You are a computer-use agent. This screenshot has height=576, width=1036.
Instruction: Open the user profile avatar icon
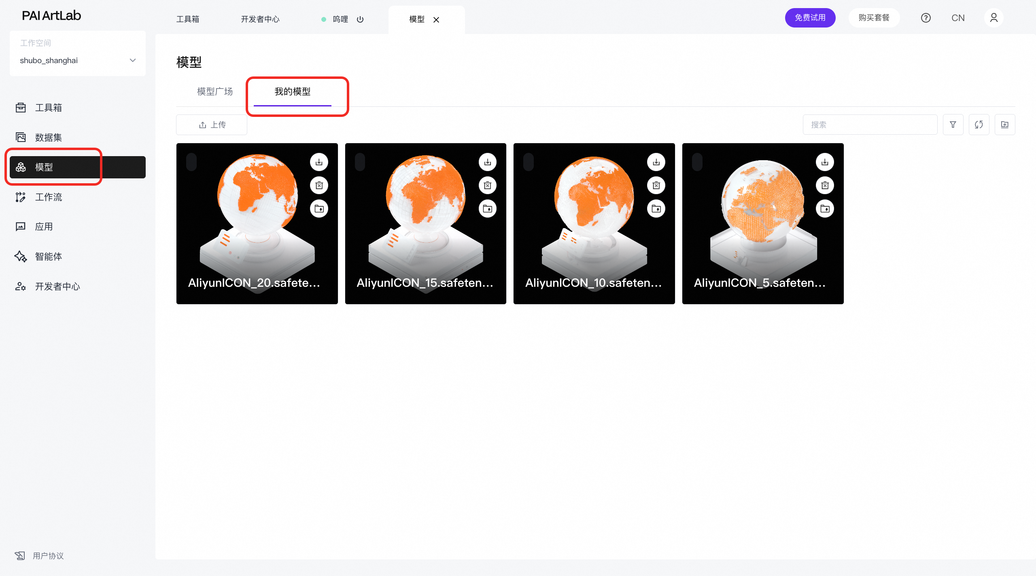(x=994, y=18)
